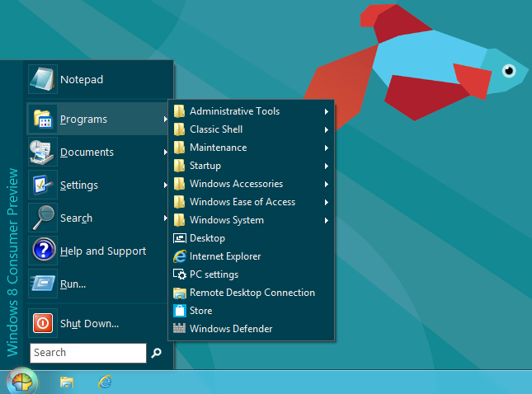Click the Desktop icon in Programs submenu
Viewport: 532px width, 394px height.
click(x=180, y=238)
